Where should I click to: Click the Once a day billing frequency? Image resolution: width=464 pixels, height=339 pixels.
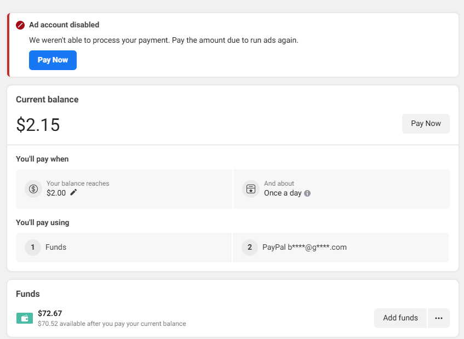pos(283,193)
